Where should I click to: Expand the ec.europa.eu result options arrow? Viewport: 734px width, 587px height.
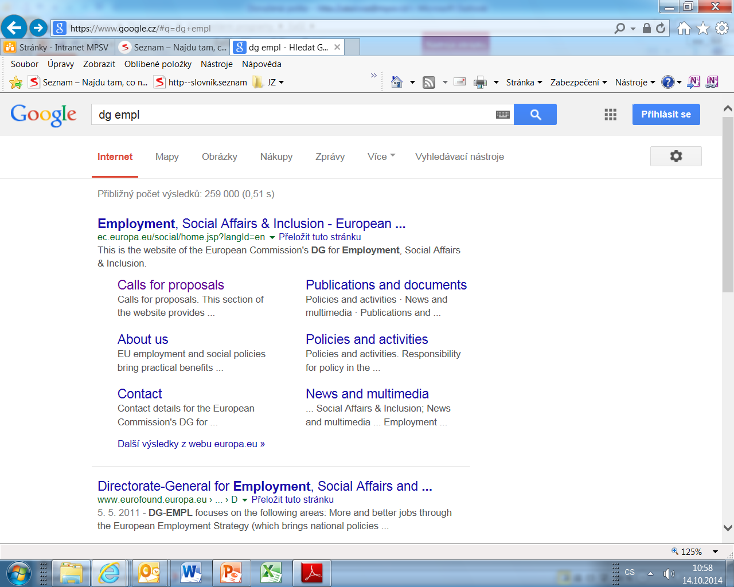[272, 237]
